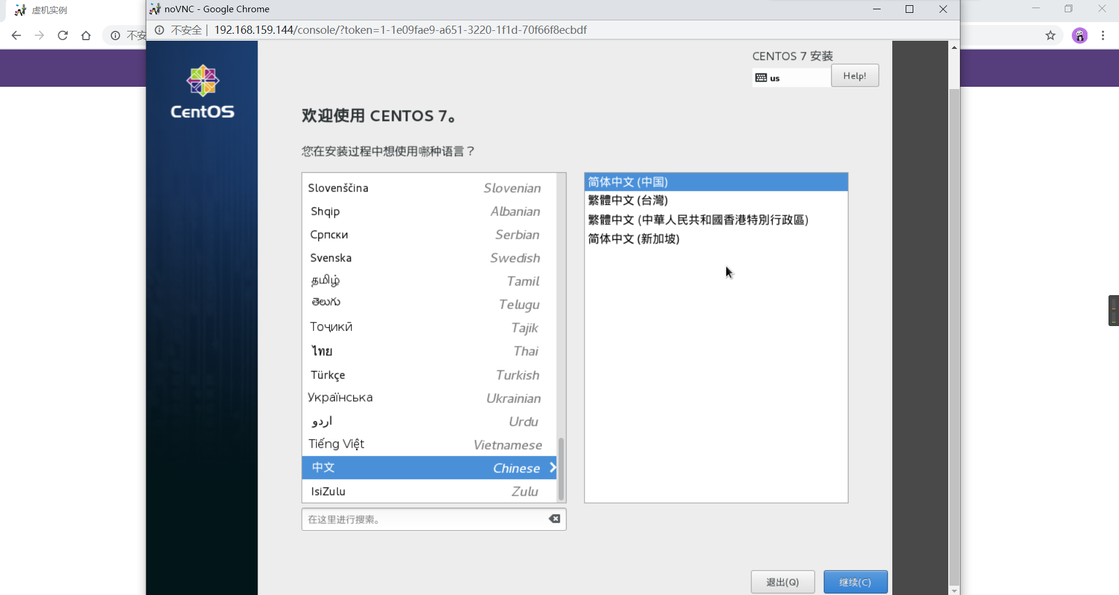Click the Chrome profile avatar
1119x595 pixels.
coord(1080,35)
